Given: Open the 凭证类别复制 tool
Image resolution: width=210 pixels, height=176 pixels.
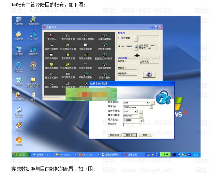Looking at the screenshot, I should click(51, 66).
